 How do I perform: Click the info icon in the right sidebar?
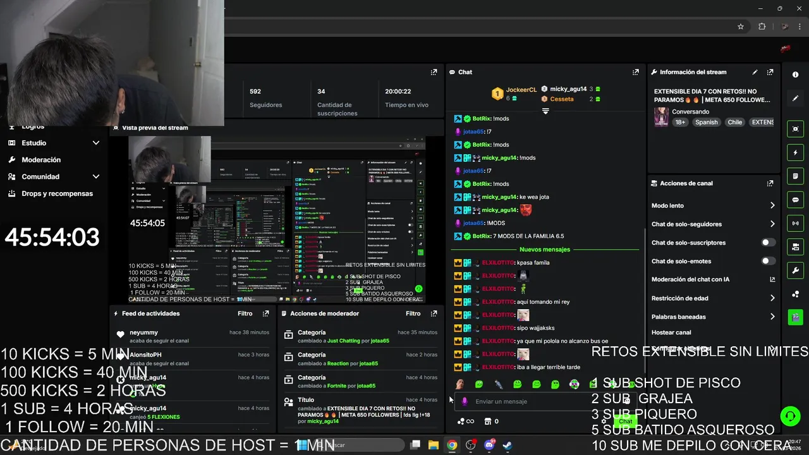pyautogui.click(x=795, y=75)
